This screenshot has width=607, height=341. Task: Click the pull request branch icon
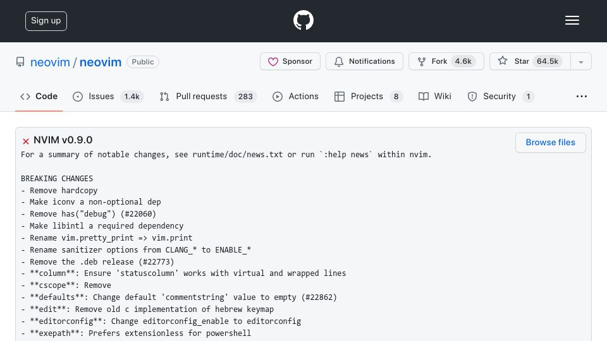[164, 97]
